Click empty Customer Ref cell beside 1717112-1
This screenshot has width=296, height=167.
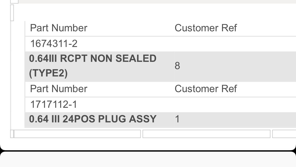point(235,105)
